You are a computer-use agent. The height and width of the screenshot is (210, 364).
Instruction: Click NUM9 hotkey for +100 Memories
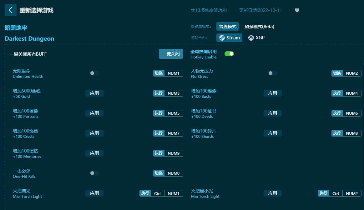pyautogui.click(x=174, y=153)
